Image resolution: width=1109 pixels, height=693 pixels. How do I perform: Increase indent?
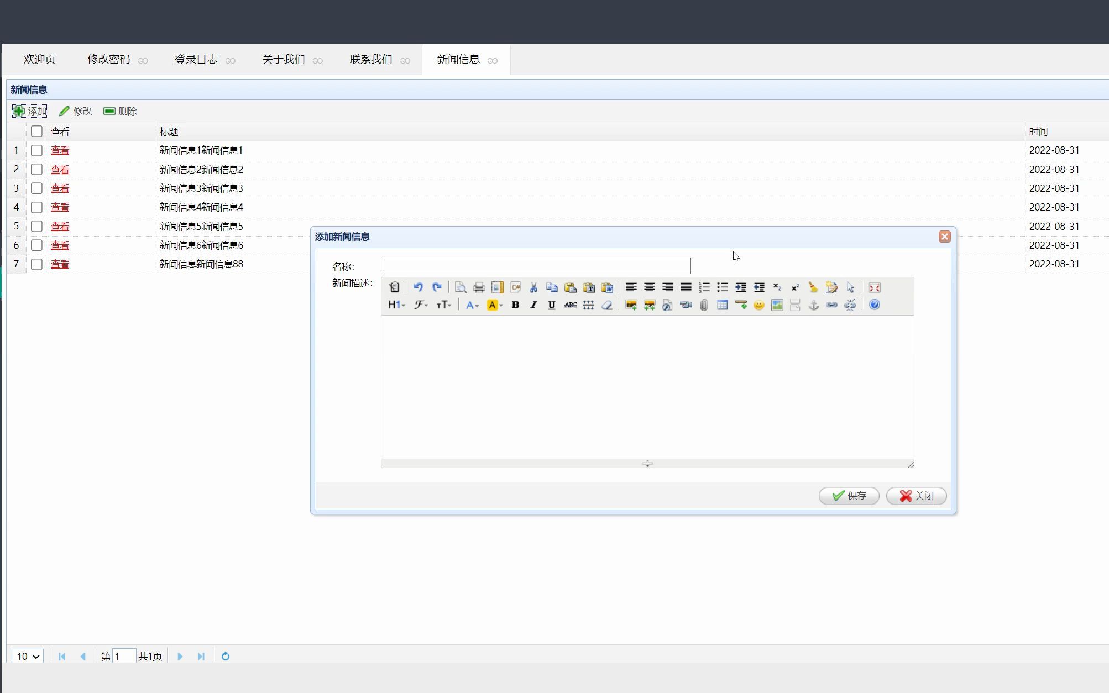point(740,287)
